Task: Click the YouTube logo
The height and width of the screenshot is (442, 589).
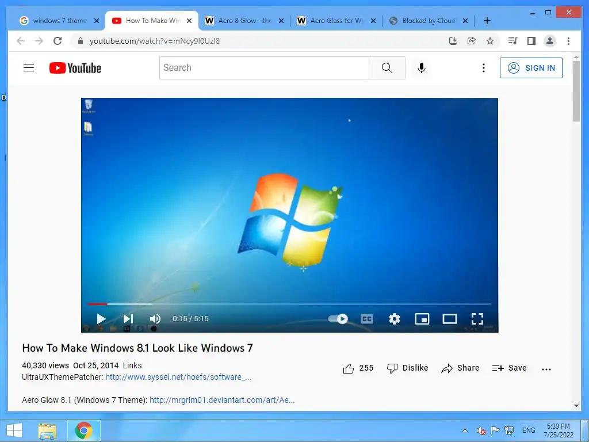Action: tap(75, 68)
